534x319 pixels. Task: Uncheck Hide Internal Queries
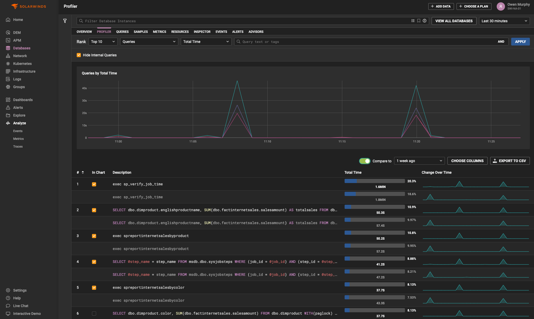[79, 55]
